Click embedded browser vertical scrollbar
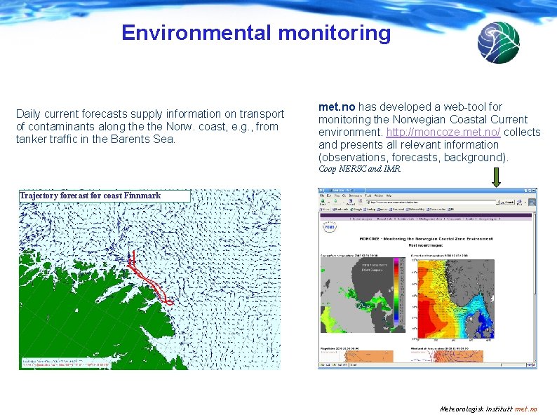Viewport: 557px width, 417px height. [x=535, y=287]
